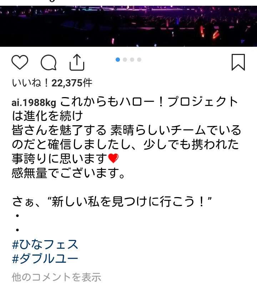
Task: Tap the concert photo at top
Action: click(128, 26)
